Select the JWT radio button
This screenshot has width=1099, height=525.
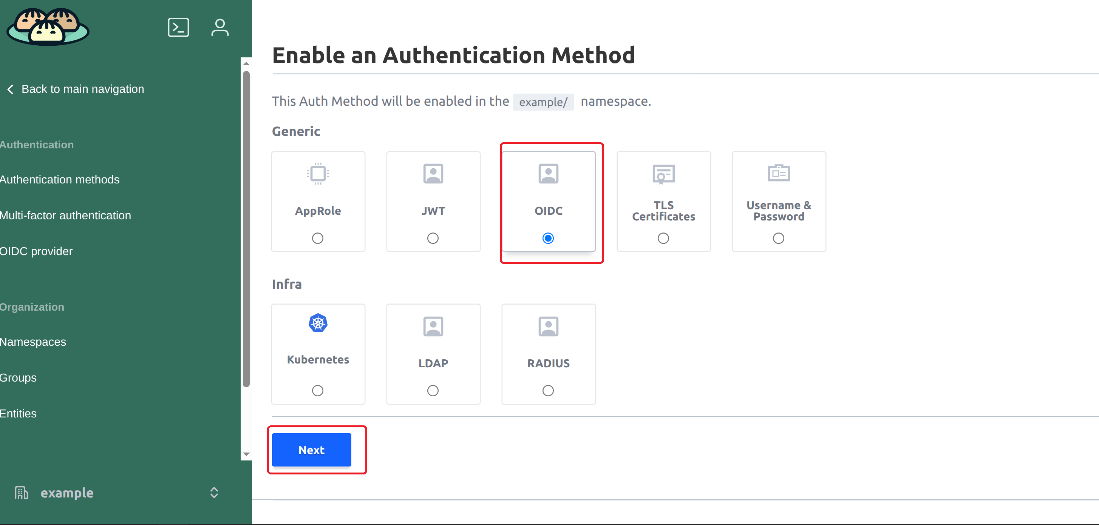point(433,238)
